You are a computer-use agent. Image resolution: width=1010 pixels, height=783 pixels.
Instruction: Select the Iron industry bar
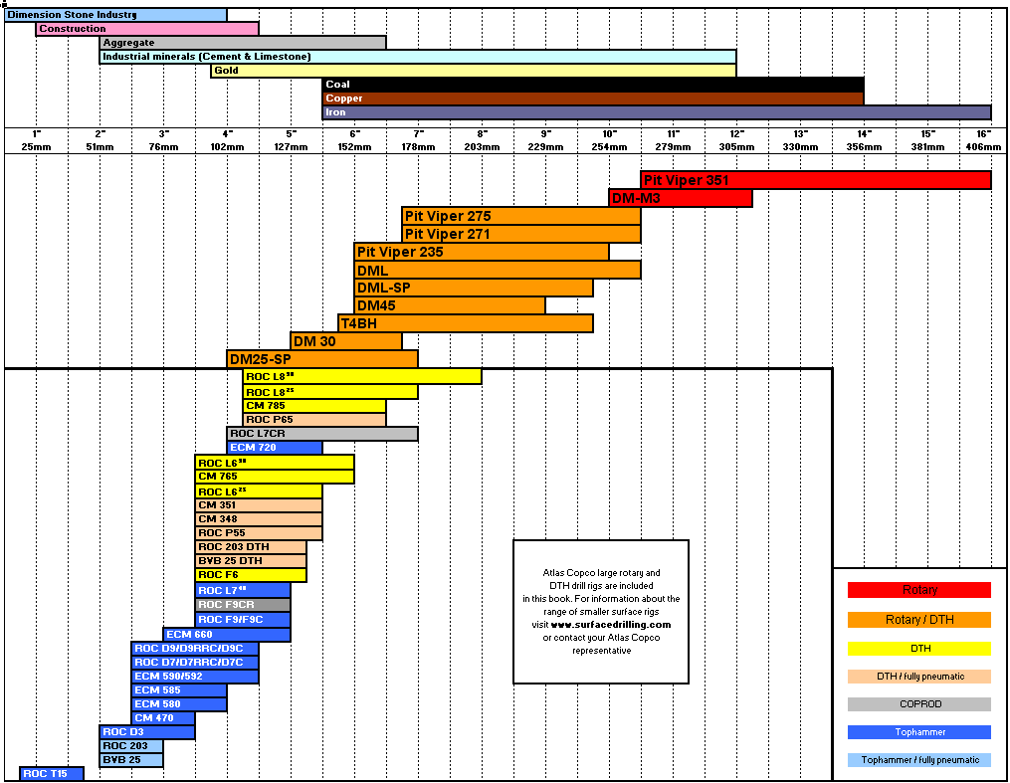coord(657,112)
